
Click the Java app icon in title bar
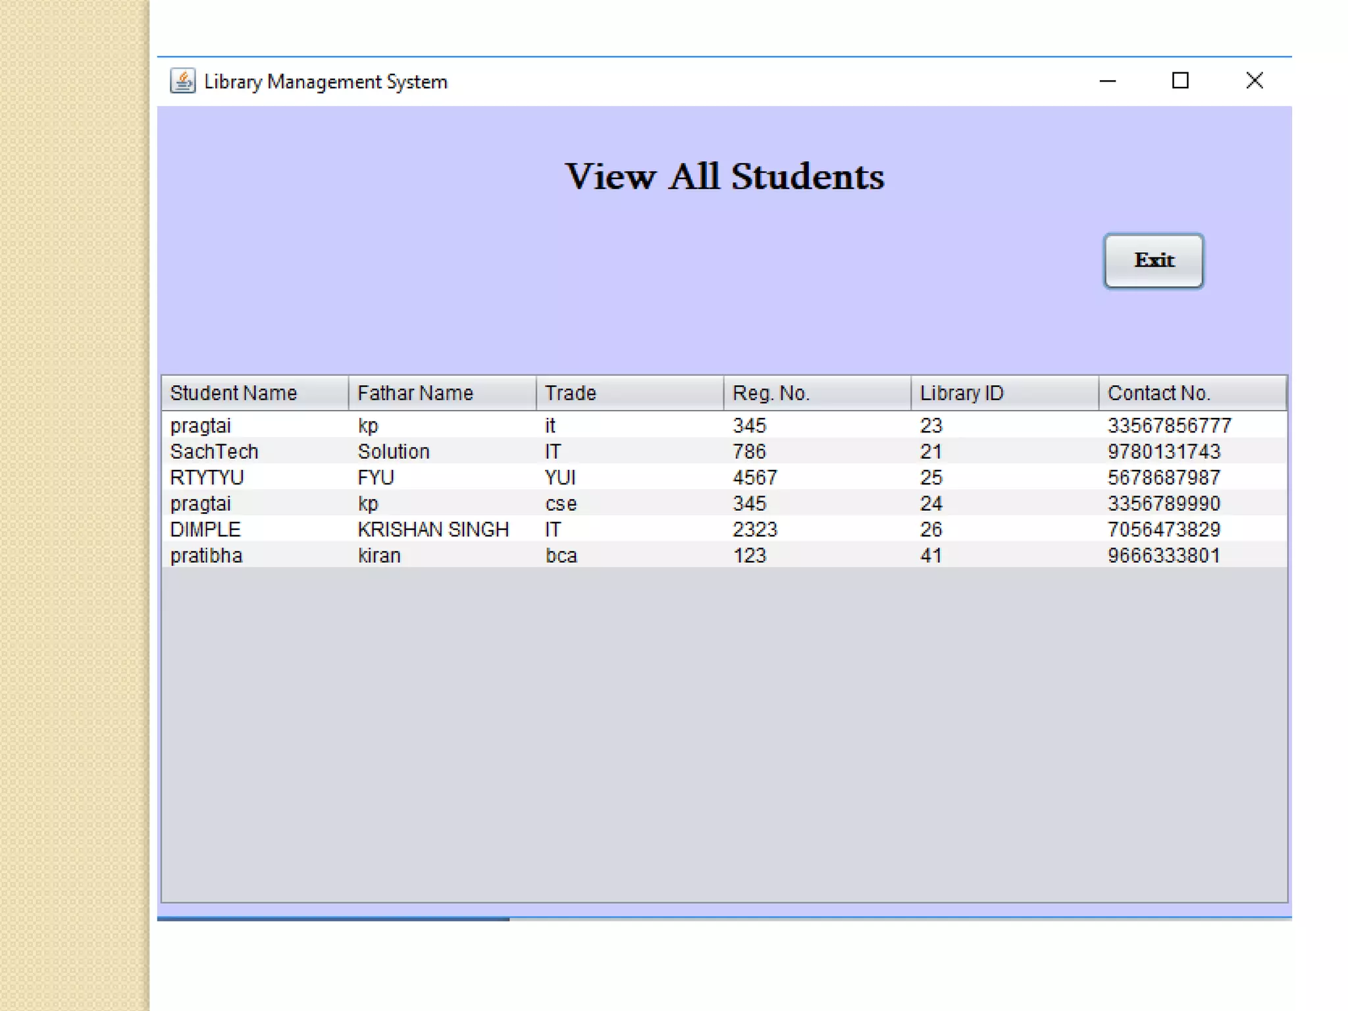[x=182, y=81]
